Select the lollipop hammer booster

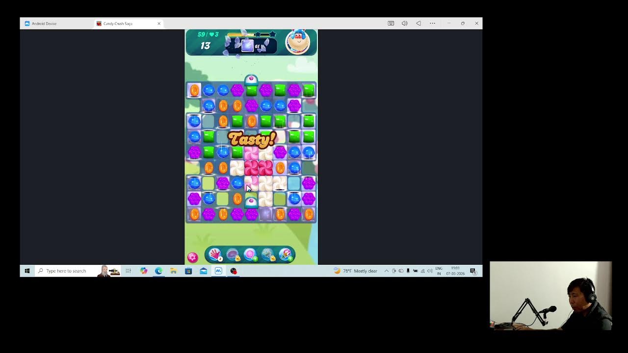point(250,254)
